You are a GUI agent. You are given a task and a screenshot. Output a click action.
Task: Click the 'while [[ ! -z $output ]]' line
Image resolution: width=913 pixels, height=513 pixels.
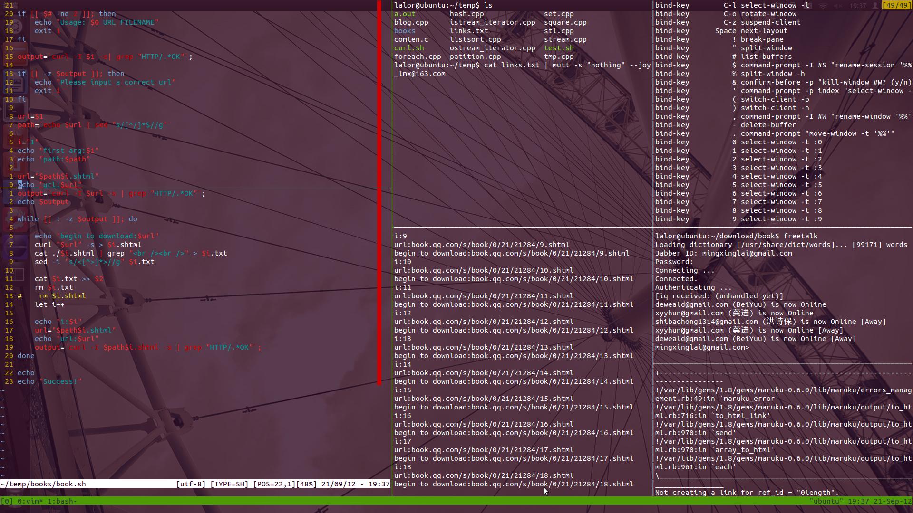77,219
